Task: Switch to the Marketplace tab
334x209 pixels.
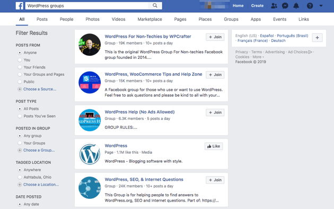Action: point(150,19)
